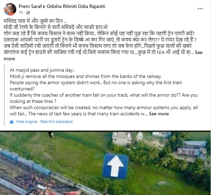
Task: Click the bird at photo top edge
Action: click(51, 135)
